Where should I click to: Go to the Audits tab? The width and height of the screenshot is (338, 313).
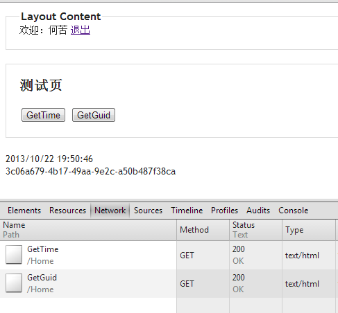point(258,211)
